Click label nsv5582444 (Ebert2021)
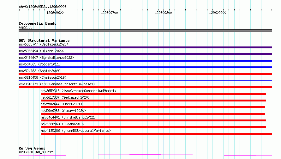This screenshot has height=159, width=281. coord(61,104)
